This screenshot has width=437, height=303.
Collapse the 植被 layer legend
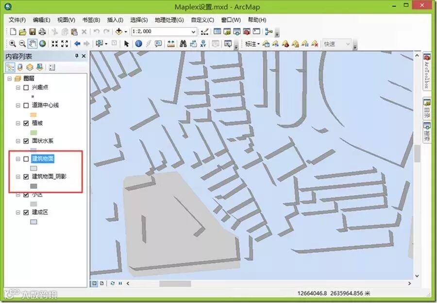pyautogui.click(x=18, y=123)
